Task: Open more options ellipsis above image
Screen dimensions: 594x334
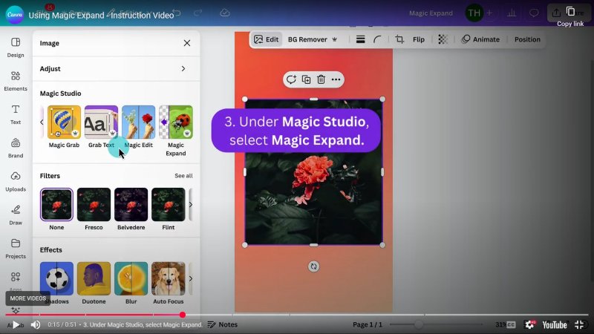Action: (336, 79)
